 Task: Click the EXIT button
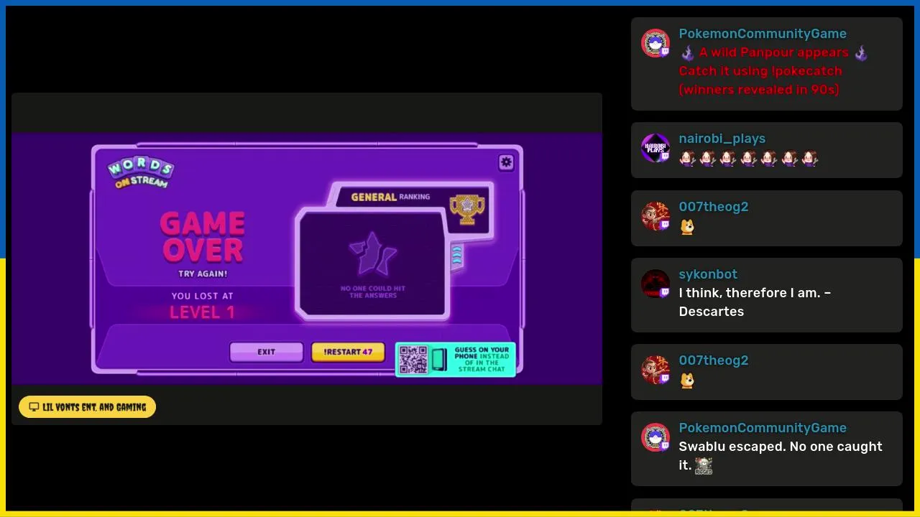point(267,352)
